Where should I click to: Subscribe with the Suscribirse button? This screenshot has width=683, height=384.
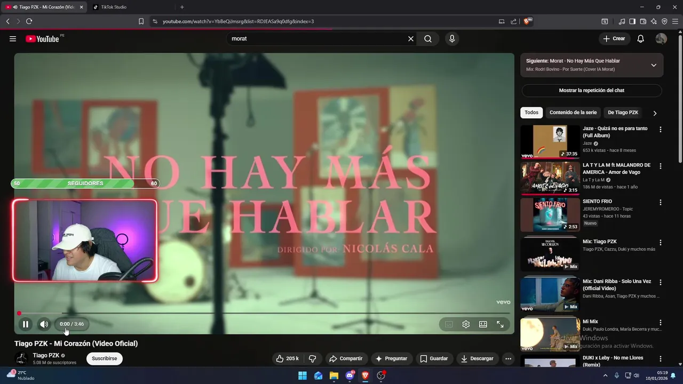(x=104, y=358)
